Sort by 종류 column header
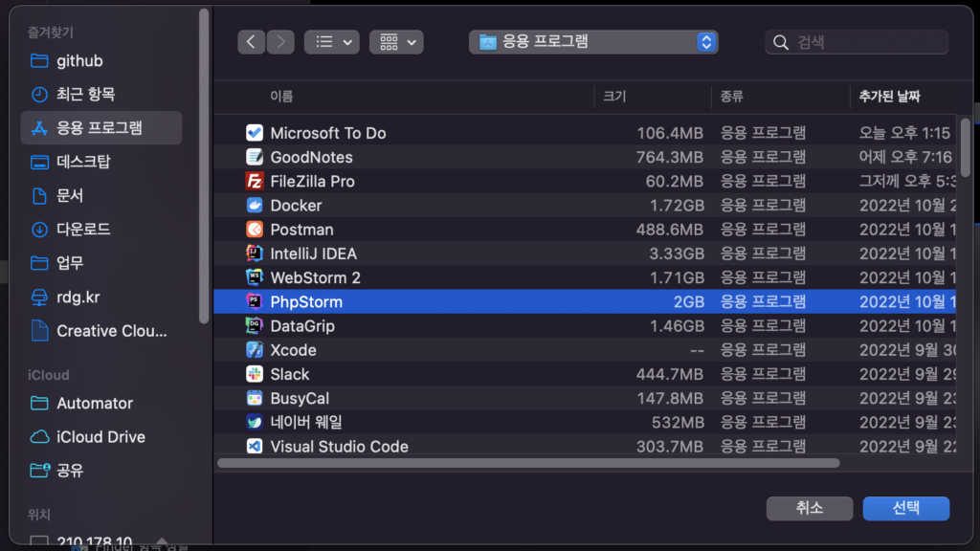 tap(732, 97)
